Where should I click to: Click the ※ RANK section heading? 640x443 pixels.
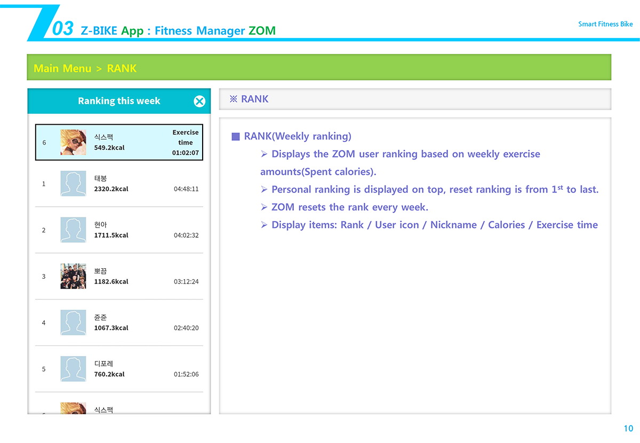coord(249,99)
